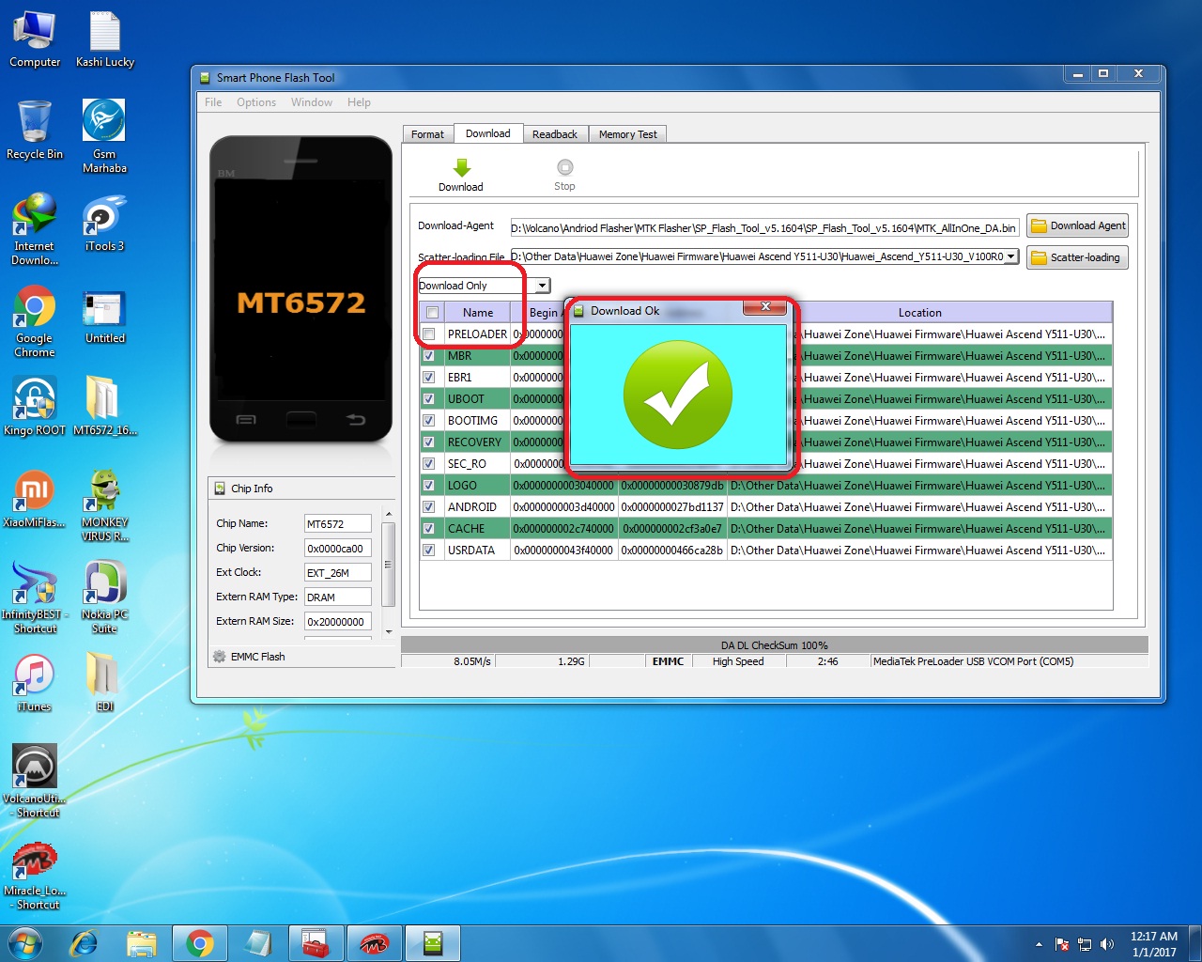
Task: Select the Google Chrome desktop icon
Action: click(x=35, y=321)
